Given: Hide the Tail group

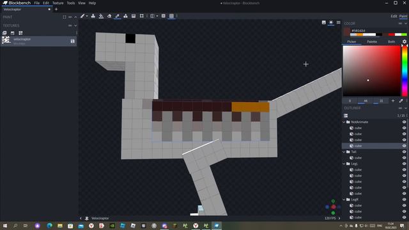Looking at the screenshot, I should [405, 152].
